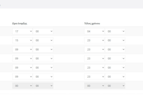This screenshot has width=143, height=107.
Task: Open the greyed start minutes dropdown in last row
Action: click(x=43, y=86)
